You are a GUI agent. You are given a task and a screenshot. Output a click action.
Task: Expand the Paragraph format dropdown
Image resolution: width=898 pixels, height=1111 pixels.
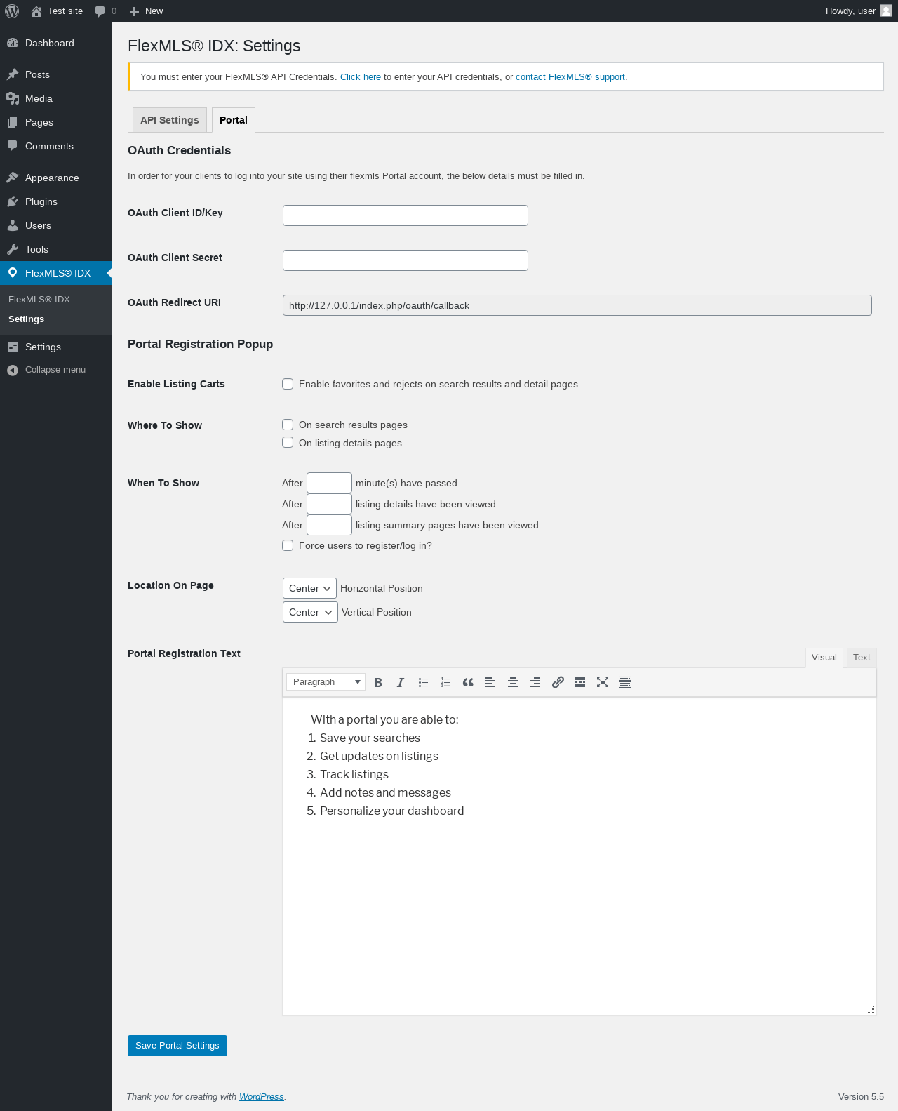[326, 682]
